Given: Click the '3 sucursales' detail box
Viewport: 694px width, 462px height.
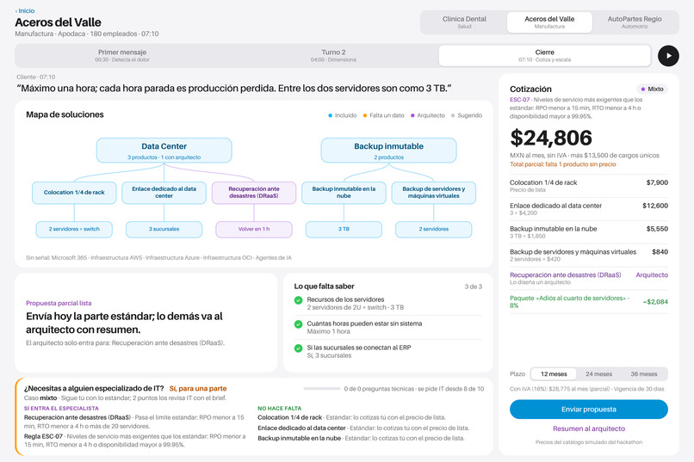Looking at the screenshot, I should [x=164, y=230].
